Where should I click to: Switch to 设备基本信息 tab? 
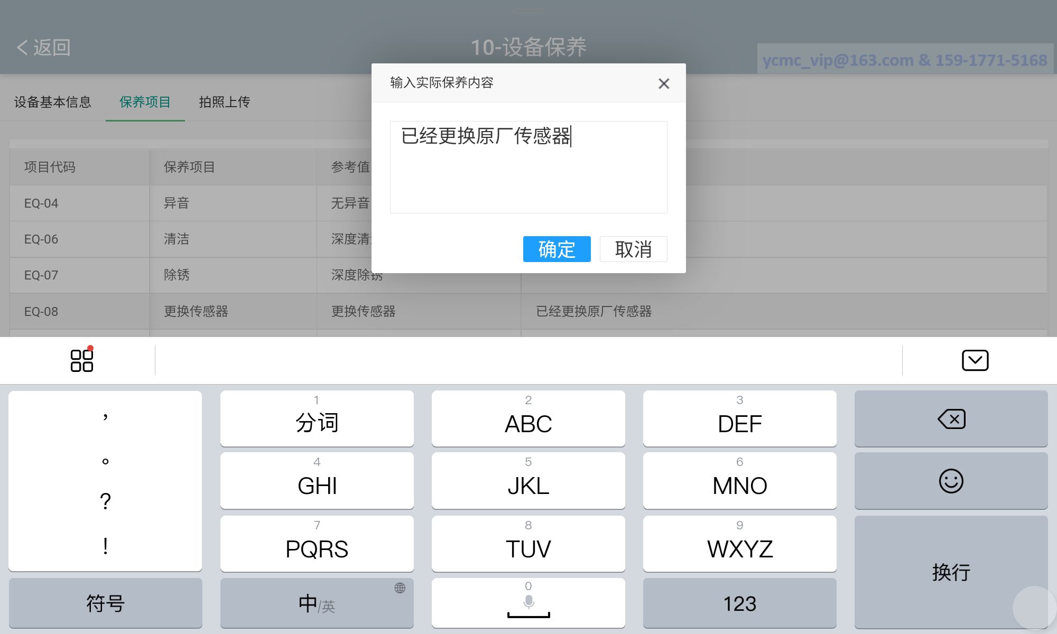point(53,102)
